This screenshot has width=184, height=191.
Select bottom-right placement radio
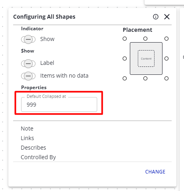pyautogui.click(x=166, y=78)
